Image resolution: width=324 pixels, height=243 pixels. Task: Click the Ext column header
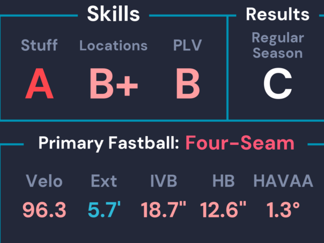click(104, 181)
